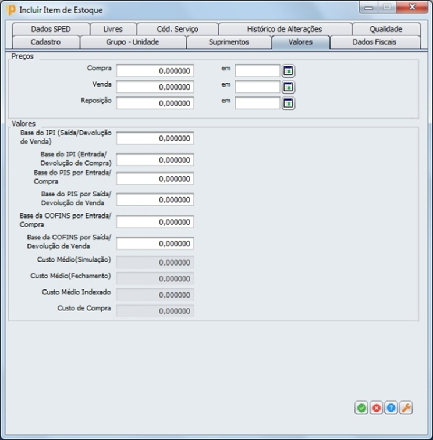The width and height of the screenshot is (433, 440).
Task: Open help via blue question icon
Action: (391, 408)
